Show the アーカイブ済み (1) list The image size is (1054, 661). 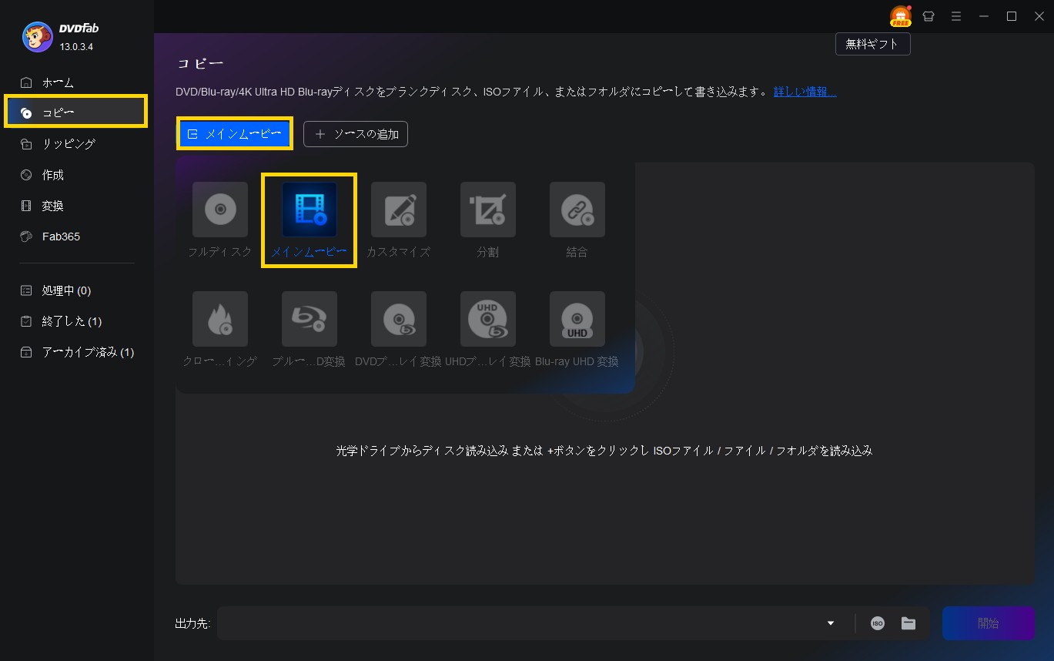click(77, 352)
